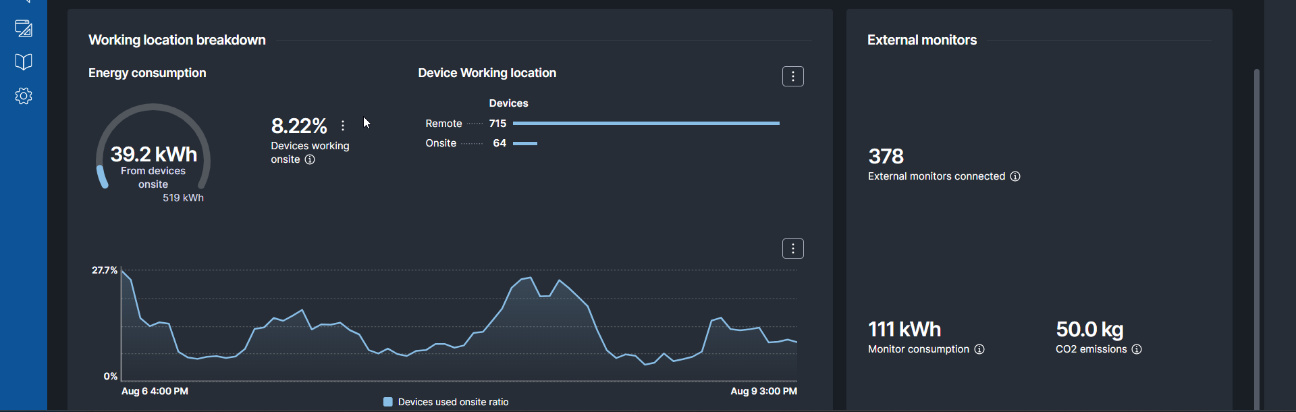1296x412 pixels.
Task: Click the 39.2 kWh energy gauge
Action: [x=153, y=154]
